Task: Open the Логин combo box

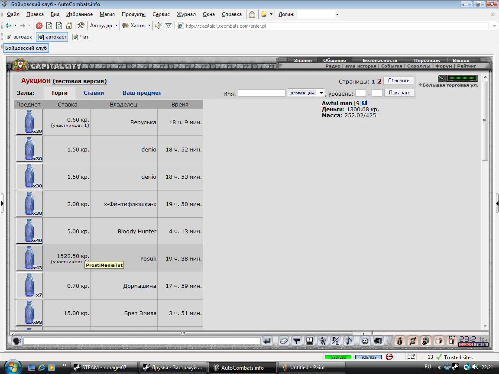Action: point(318,14)
